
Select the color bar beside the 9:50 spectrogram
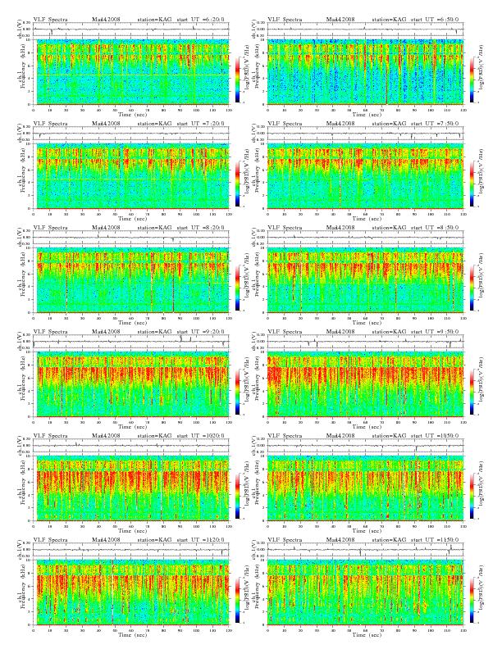(x=472, y=392)
